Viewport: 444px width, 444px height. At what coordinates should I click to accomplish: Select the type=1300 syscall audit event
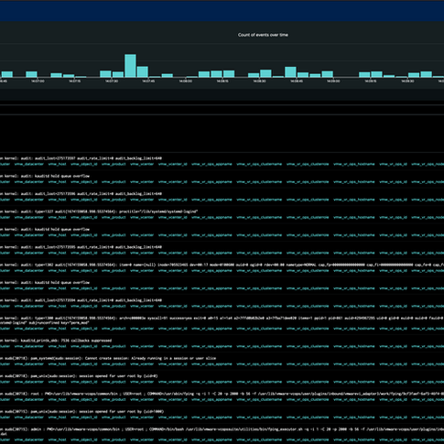pos(222,320)
